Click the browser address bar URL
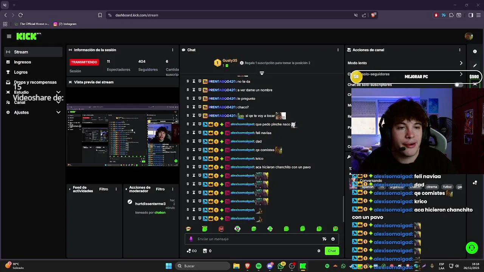The height and width of the screenshot is (272, 484). (137, 15)
